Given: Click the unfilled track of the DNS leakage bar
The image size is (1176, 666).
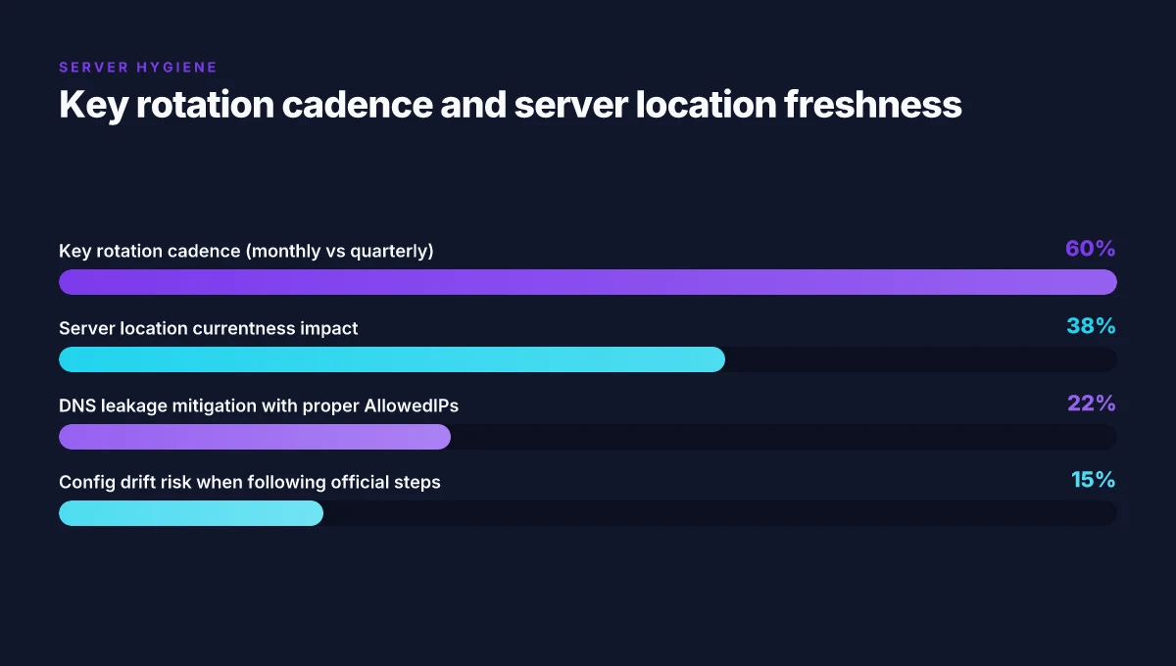Looking at the screenshot, I should pos(784,437).
